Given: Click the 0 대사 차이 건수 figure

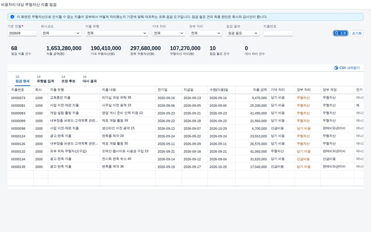Looking at the screenshot, I should click(x=246, y=48).
